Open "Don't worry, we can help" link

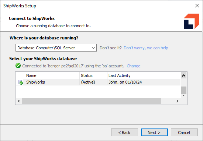[x=146, y=48]
